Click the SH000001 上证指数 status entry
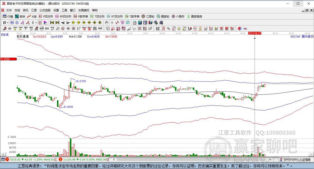The width and height of the screenshot is (314, 169). [x=297, y=159]
